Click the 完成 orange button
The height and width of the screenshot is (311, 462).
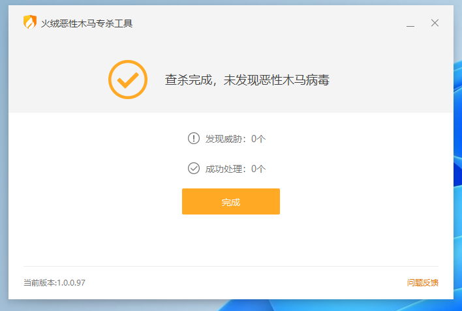231,201
